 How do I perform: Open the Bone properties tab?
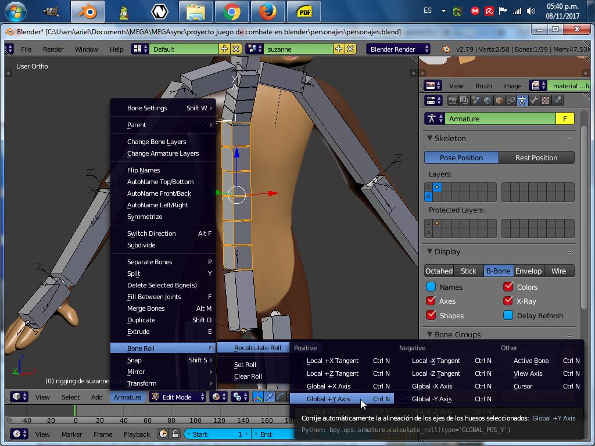pyautogui.click(x=534, y=100)
